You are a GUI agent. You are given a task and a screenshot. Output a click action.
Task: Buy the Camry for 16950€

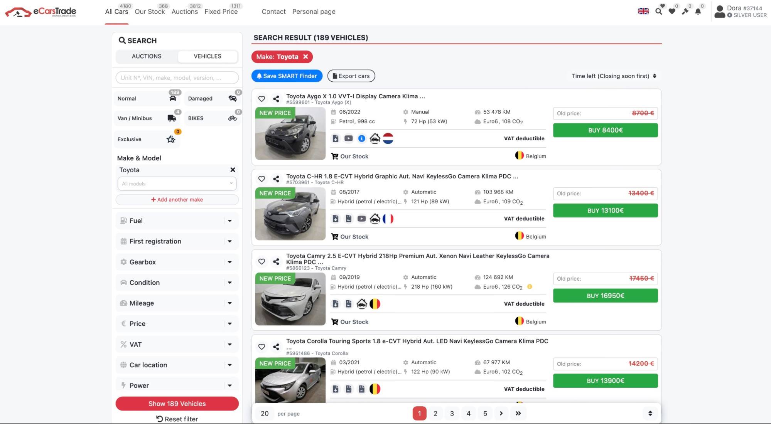(605, 296)
